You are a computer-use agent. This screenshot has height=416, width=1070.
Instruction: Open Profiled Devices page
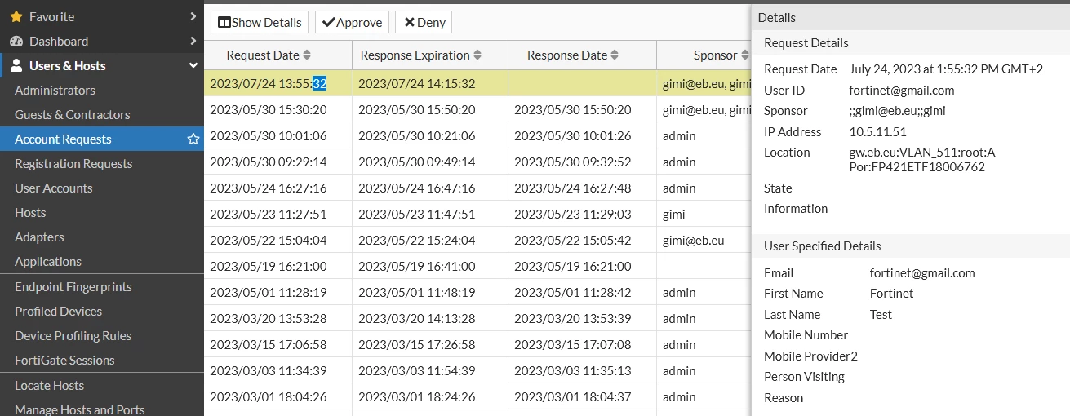point(58,312)
